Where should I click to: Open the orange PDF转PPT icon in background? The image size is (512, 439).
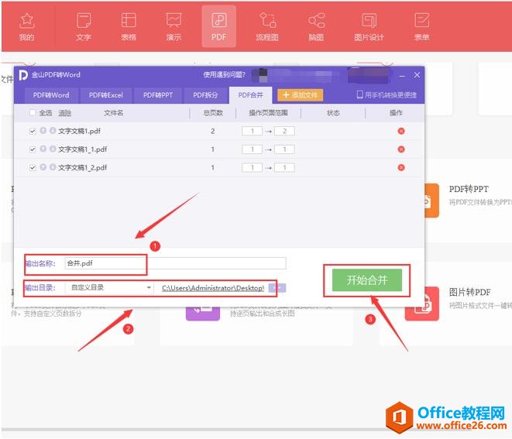(x=431, y=201)
